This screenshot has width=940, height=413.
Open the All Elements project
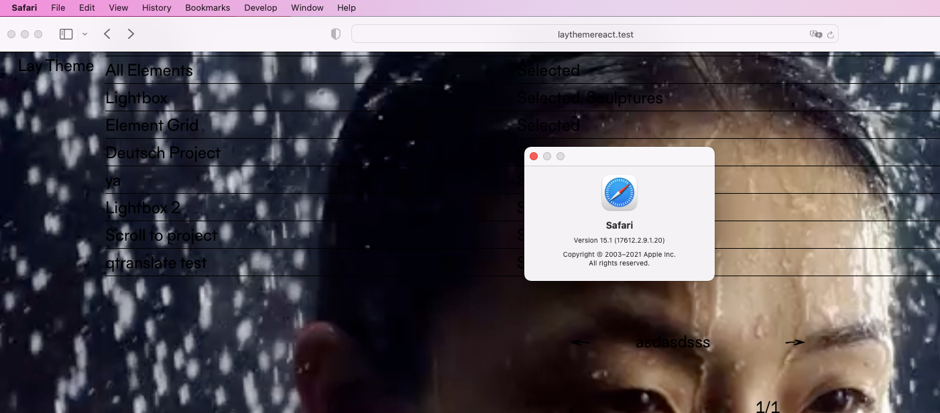[x=149, y=70]
